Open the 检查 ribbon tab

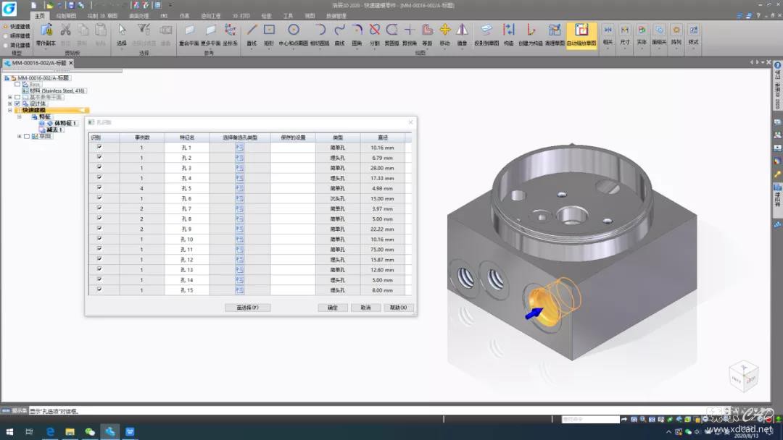[x=266, y=15]
